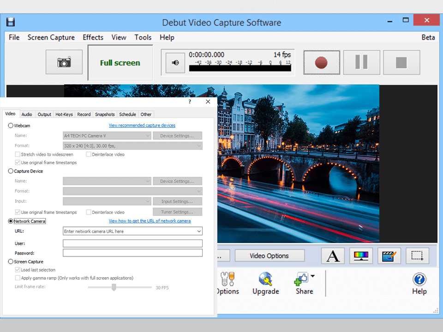This screenshot has width=443, height=332.
Task: Open the Capture Device Input dropdown
Action: pyautogui.click(x=107, y=202)
